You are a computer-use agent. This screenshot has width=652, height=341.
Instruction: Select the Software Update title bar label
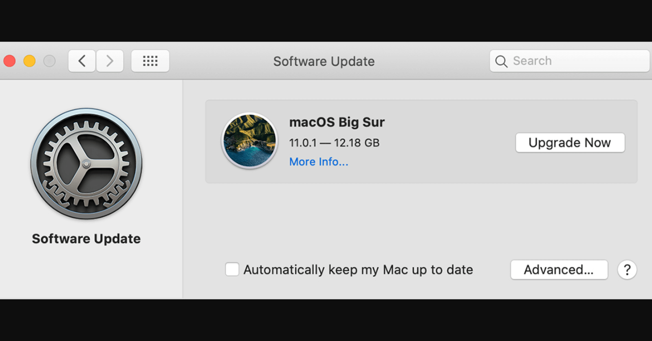[x=323, y=61]
